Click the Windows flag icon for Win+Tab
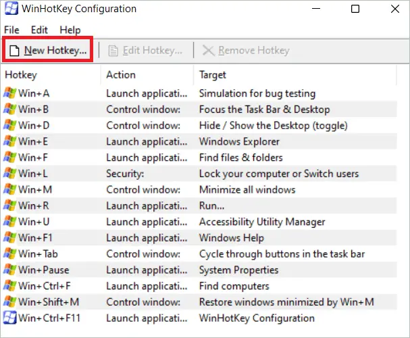 (x=9, y=254)
